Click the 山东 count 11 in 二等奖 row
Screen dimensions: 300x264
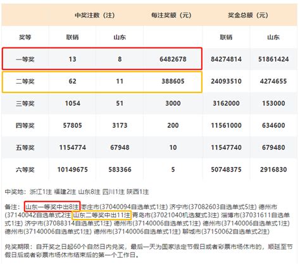click(120, 81)
